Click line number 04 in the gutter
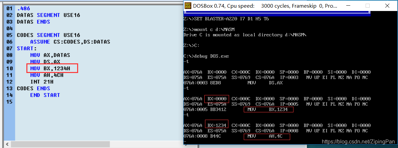This screenshot has width=398, height=148. click(9, 28)
